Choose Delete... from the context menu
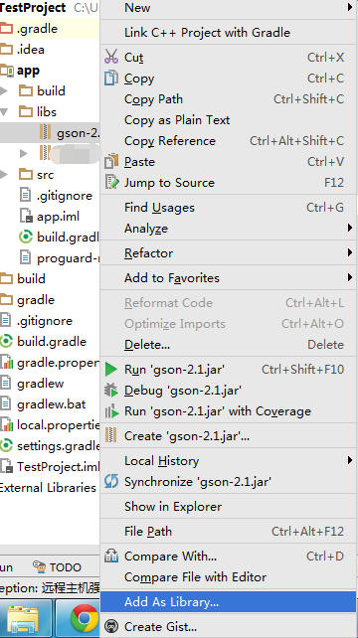Image resolution: width=358 pixels, height=638 pixels. coord(228,345)
